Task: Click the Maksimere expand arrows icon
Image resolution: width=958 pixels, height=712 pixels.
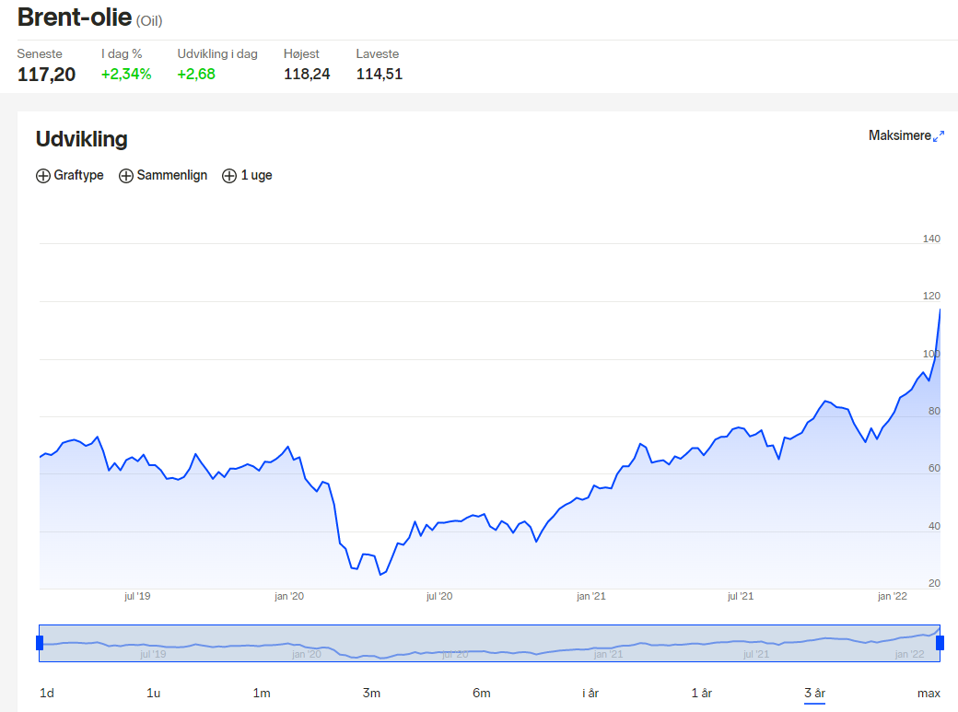Action: tap(939, 136)
